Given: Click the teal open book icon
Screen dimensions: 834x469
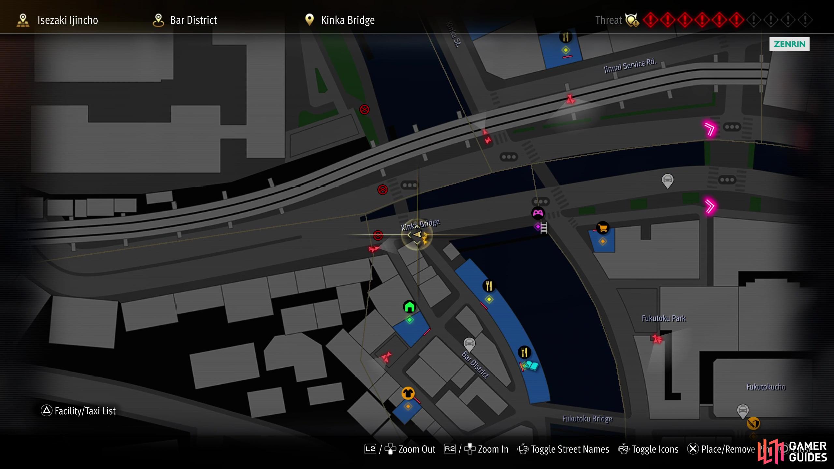Looking at the screenshot, I should tap(532, 366).
